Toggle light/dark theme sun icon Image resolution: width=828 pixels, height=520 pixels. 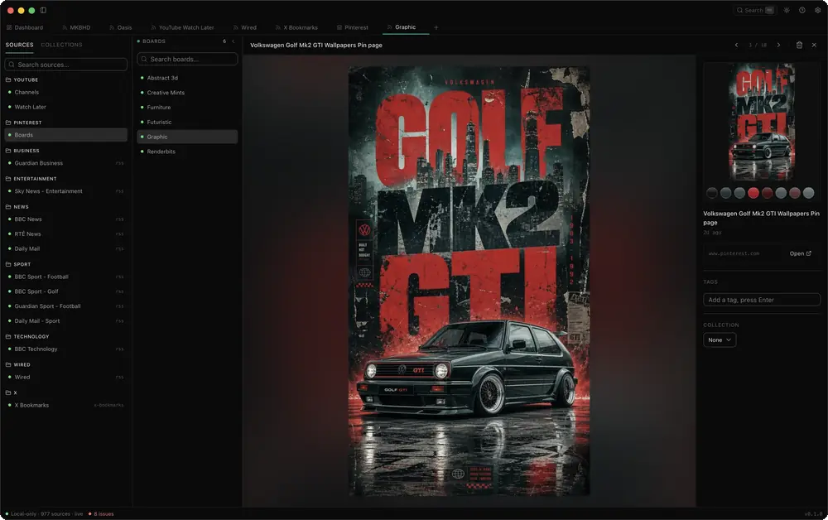[787, 10]
